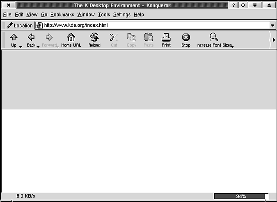This screenshot has height=202, width=277.
Task: Open the Edit menu
Action: pos(19,15)
